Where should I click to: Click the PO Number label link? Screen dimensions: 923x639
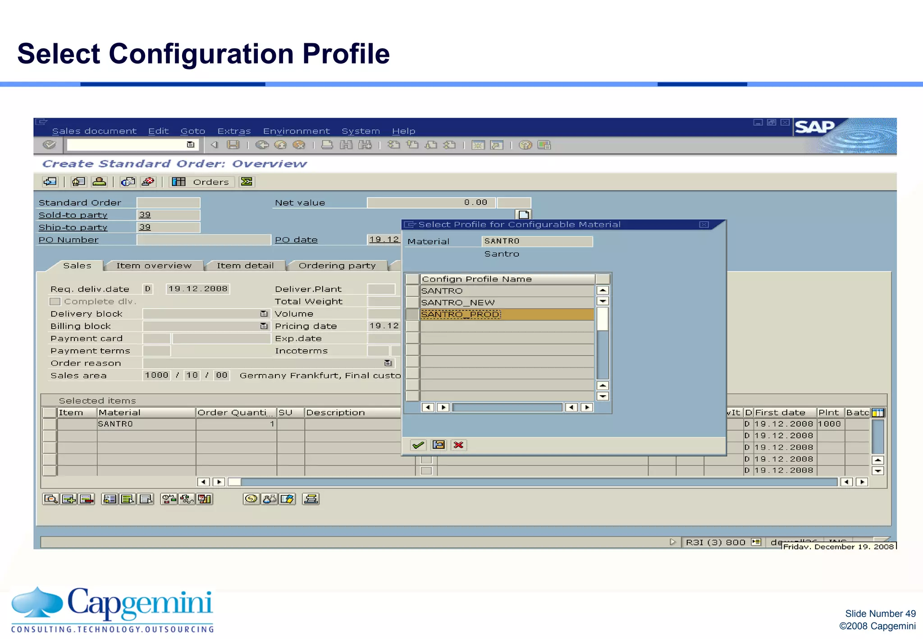69,240
